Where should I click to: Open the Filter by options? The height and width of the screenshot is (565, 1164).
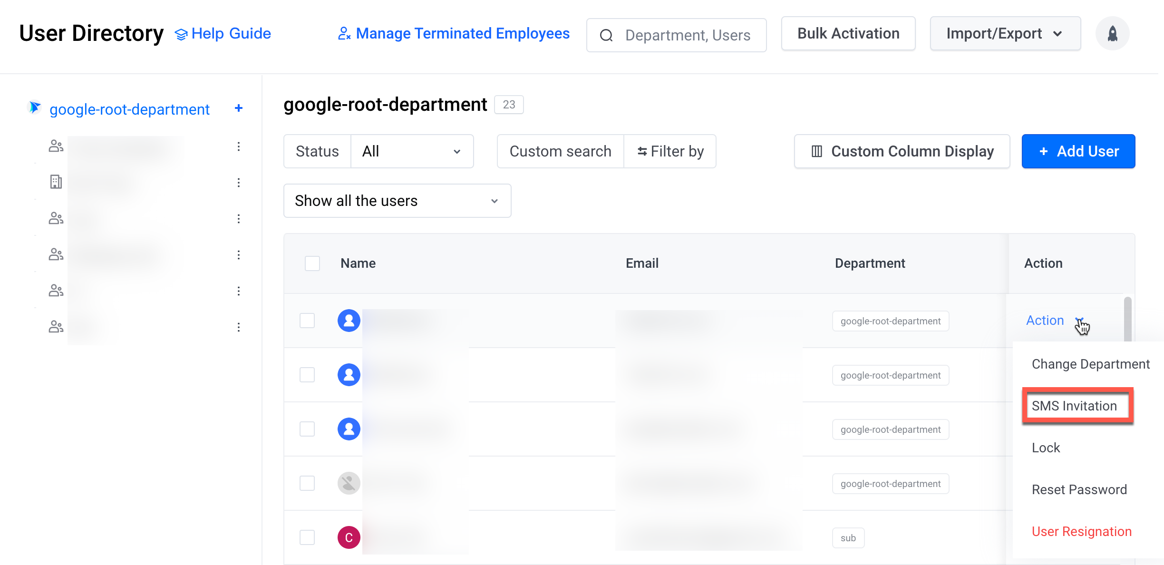[670, 151]
